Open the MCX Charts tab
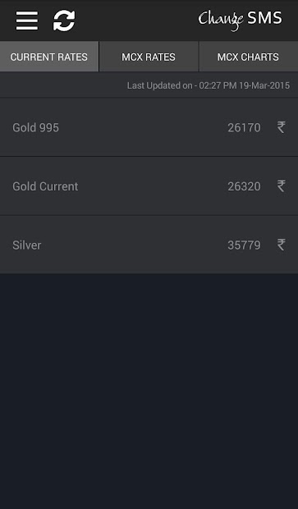 (x=248, y=57)
